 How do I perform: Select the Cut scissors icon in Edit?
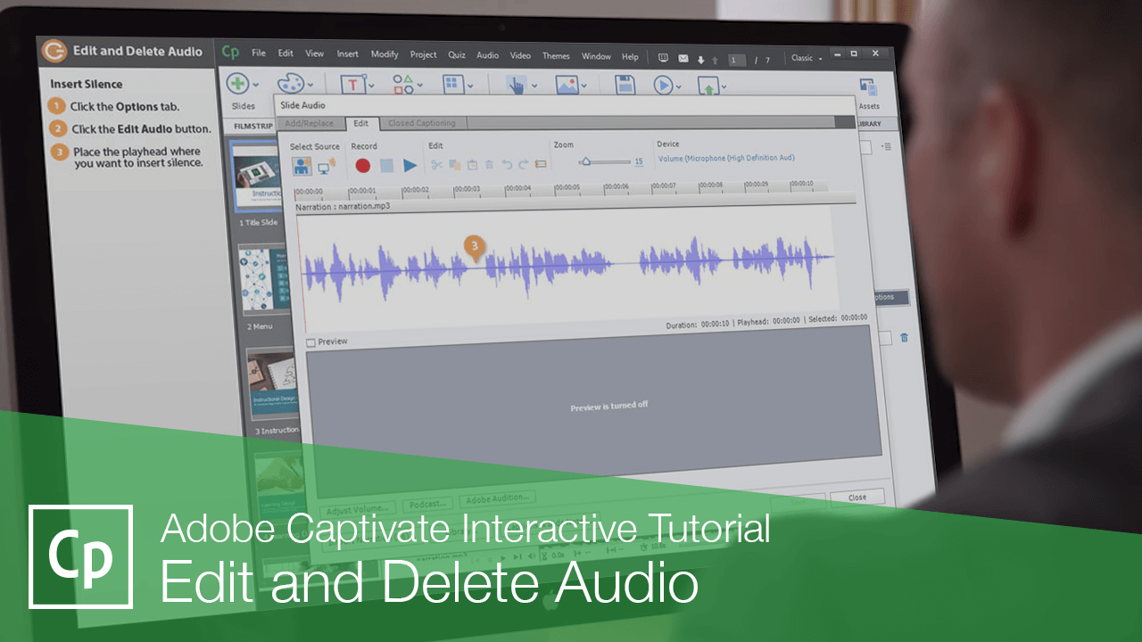436,163
